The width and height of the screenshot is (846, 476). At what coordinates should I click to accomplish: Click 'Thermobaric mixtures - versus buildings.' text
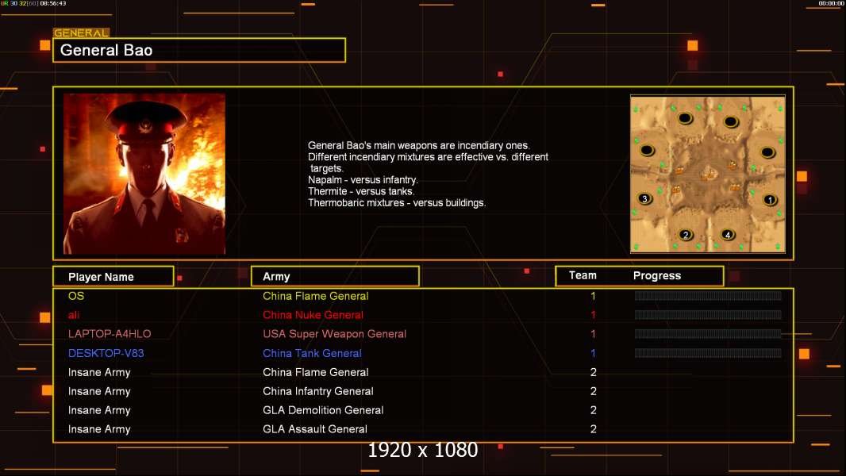[x=397, y=203]
